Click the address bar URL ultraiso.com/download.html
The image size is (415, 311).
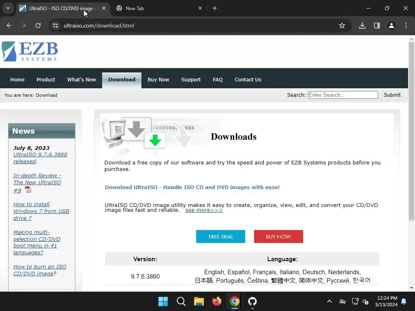pos(99,26)
